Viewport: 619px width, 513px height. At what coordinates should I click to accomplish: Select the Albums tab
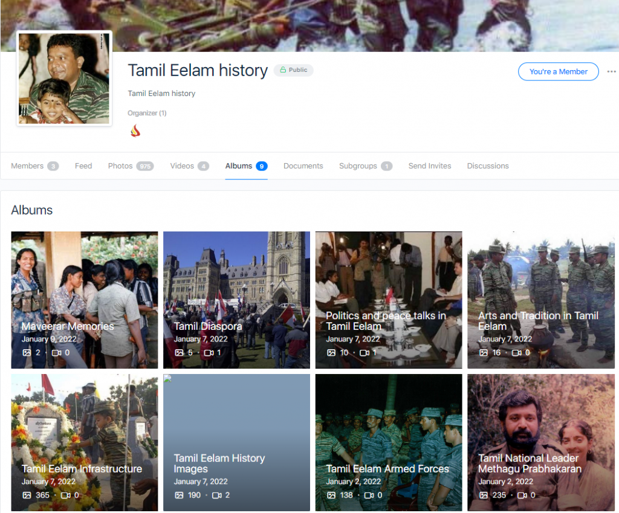pyautogui.click(x=247, y=166)
